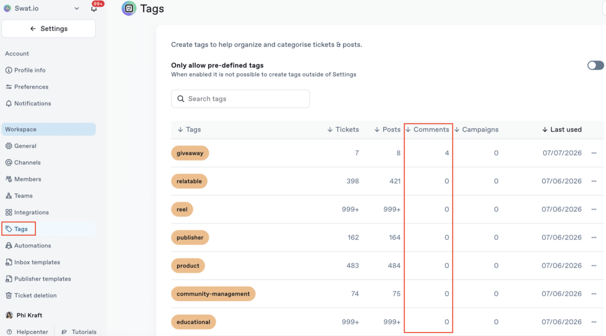Open more options for reel tag

point(594,209)
